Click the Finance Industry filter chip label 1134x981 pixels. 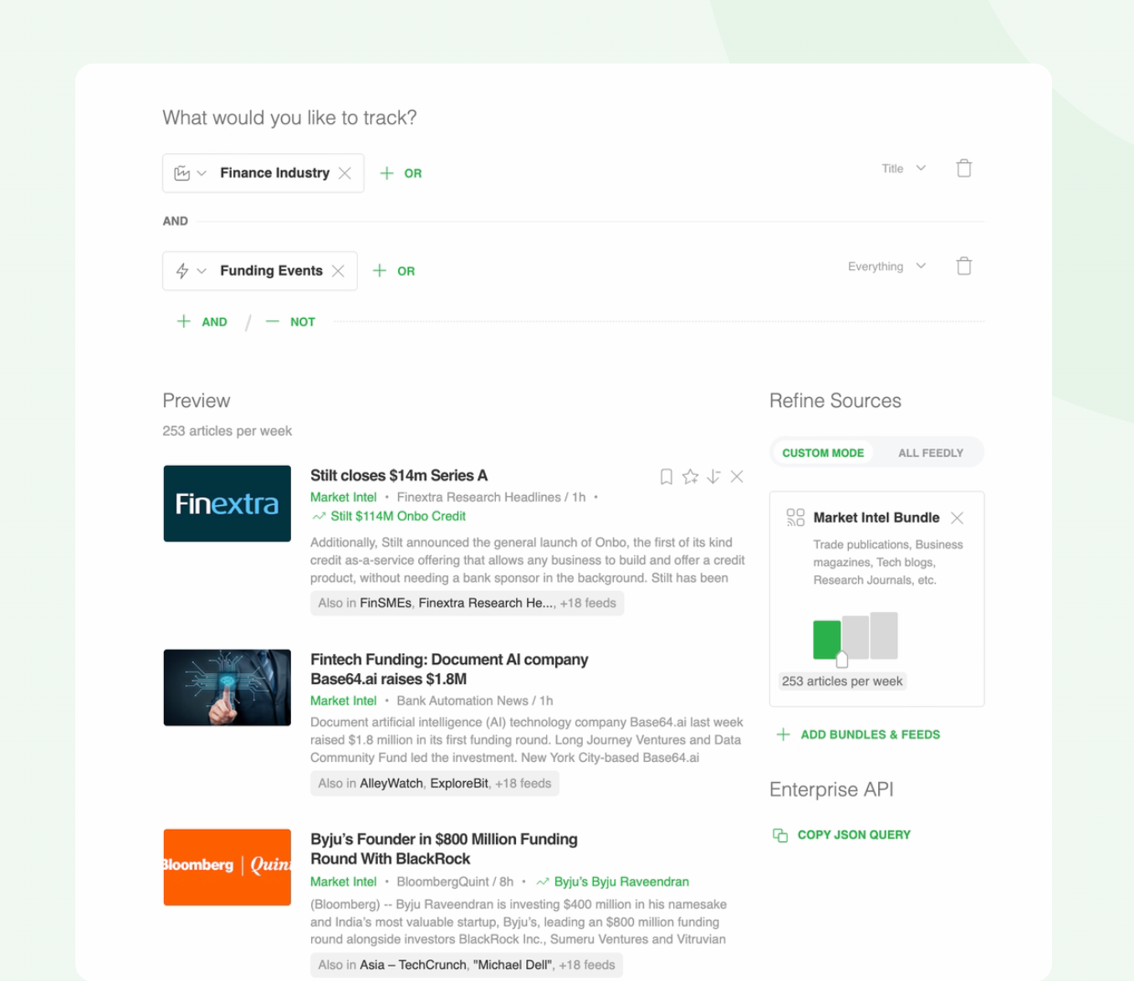tap(274, 173)
